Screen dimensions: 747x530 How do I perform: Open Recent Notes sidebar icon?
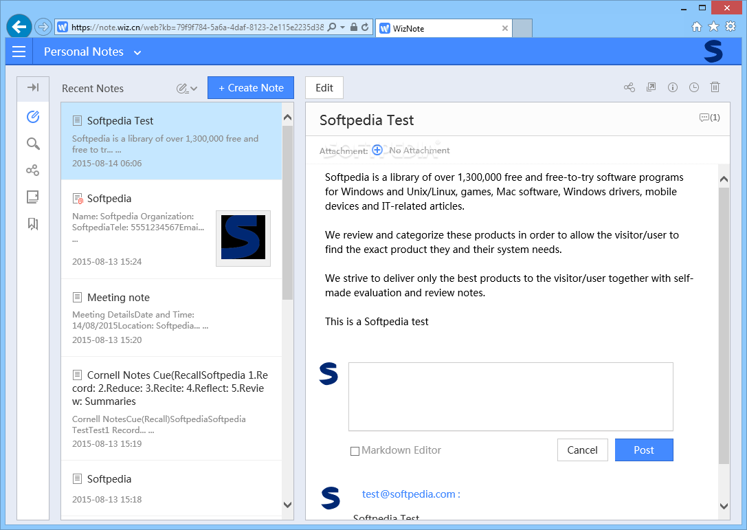(x=33, y=116)
